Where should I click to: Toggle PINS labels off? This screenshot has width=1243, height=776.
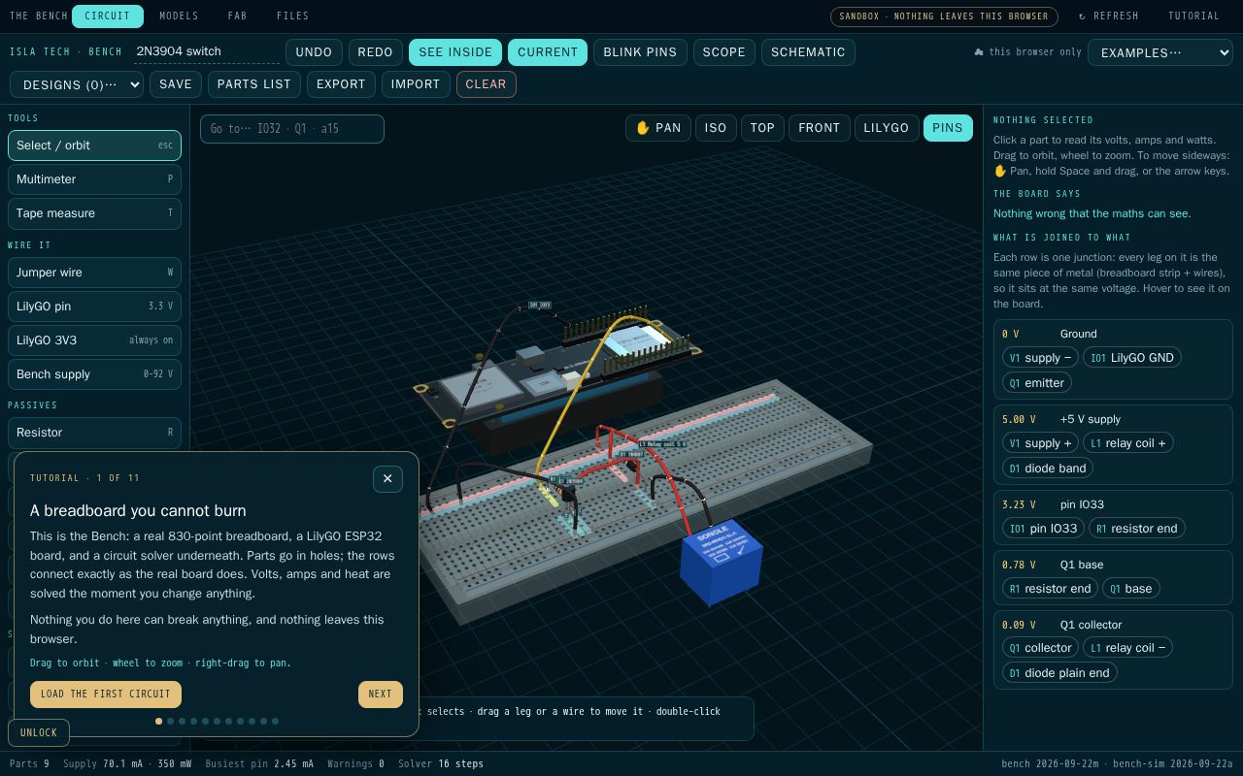click(948, 128)
